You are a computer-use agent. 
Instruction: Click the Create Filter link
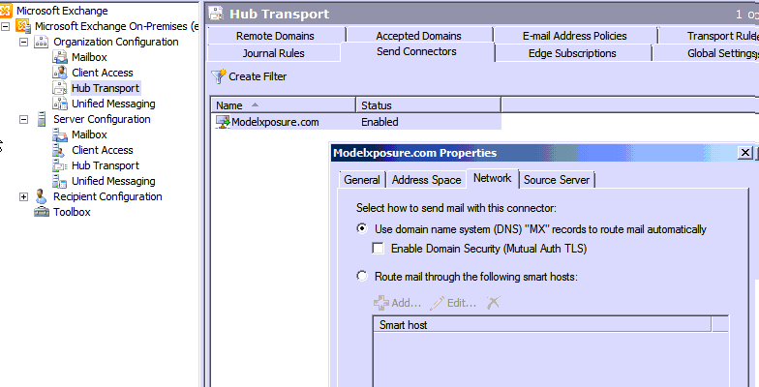[258, 76]
